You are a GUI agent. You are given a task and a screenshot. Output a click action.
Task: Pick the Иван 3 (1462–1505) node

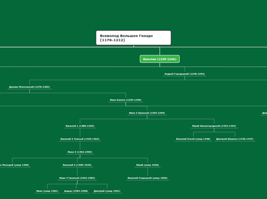tap(80, 152)
